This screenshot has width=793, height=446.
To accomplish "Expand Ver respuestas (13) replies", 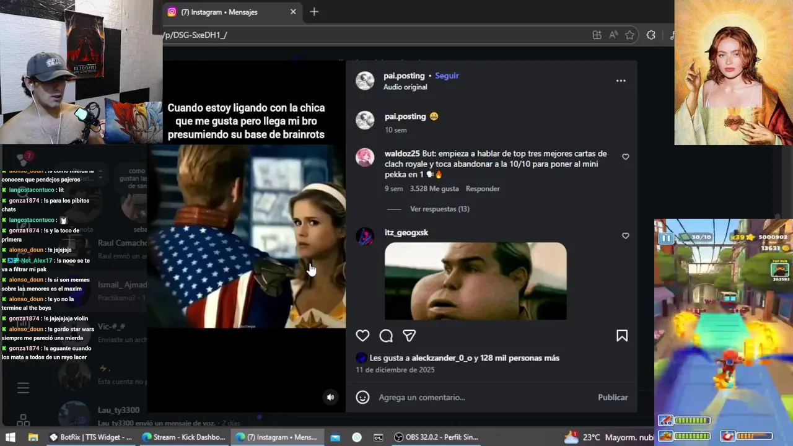I will point(440,209).
